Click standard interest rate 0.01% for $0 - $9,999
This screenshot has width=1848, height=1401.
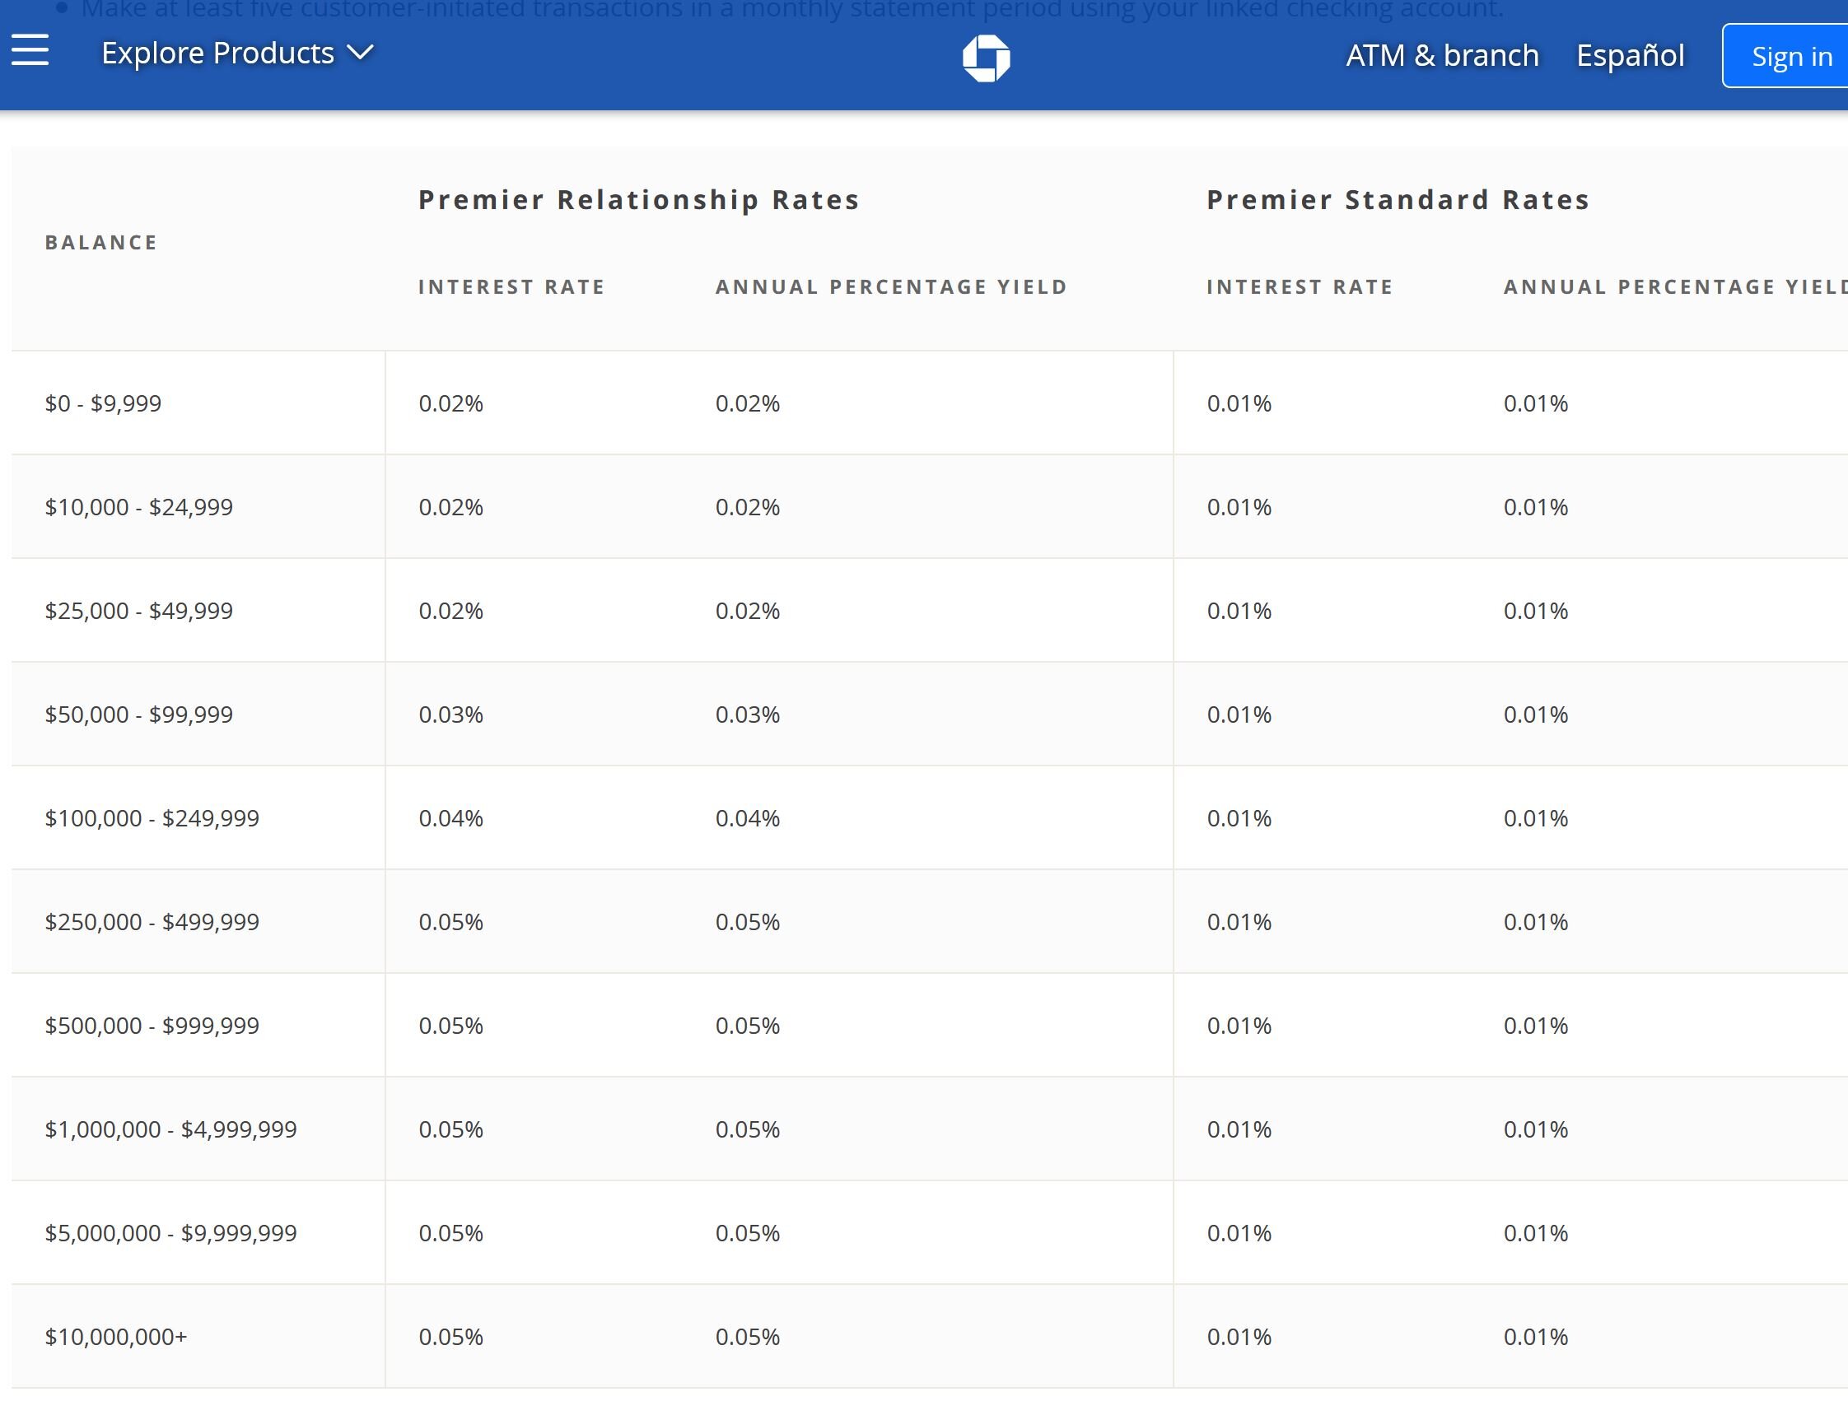point(1239,403)
